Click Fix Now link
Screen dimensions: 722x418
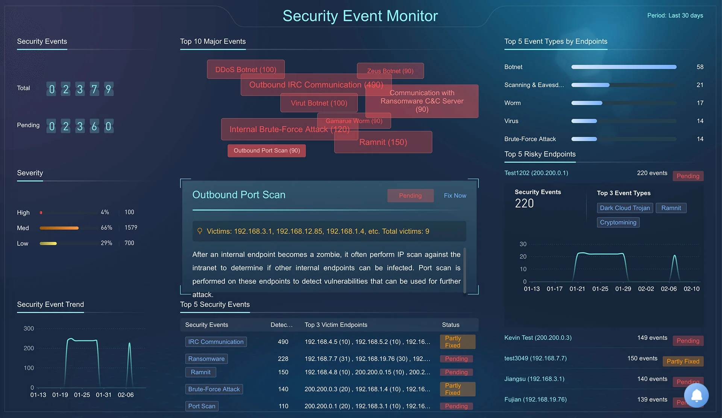455,196
